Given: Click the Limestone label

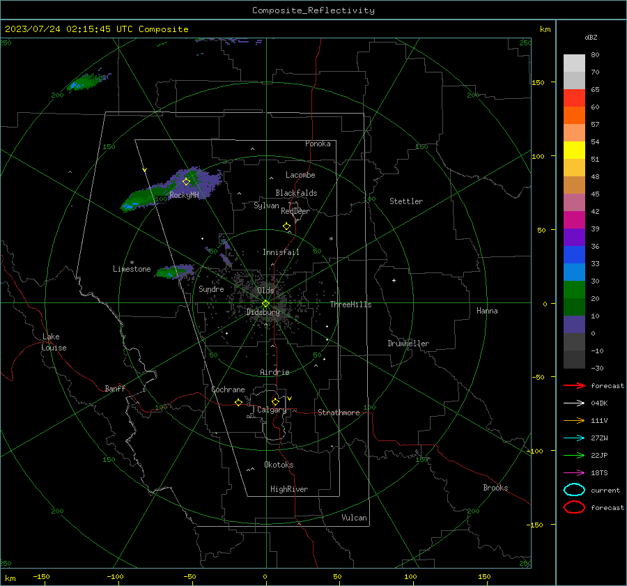Looking at the screenshot, I should pos(132,269).
